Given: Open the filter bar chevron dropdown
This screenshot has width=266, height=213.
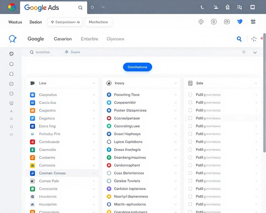Looking at the screenshot, I should 255,52.
